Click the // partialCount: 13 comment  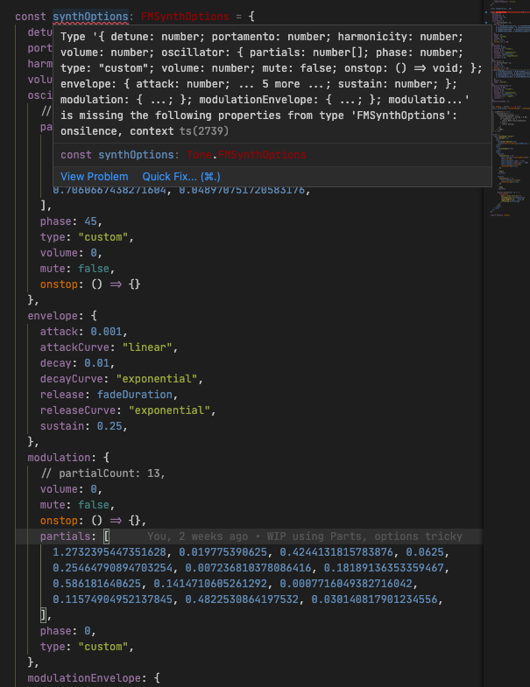pyautogui.click(x=102, y=473)
